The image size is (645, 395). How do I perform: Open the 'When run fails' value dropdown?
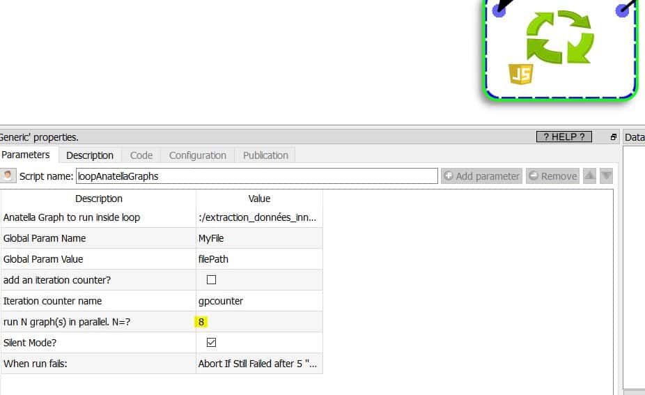(x=259, y=364)
